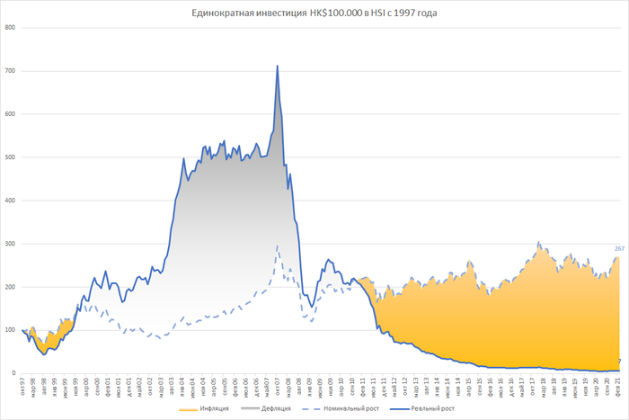Select the 'янв 04' date axis label

click(182, 386)
